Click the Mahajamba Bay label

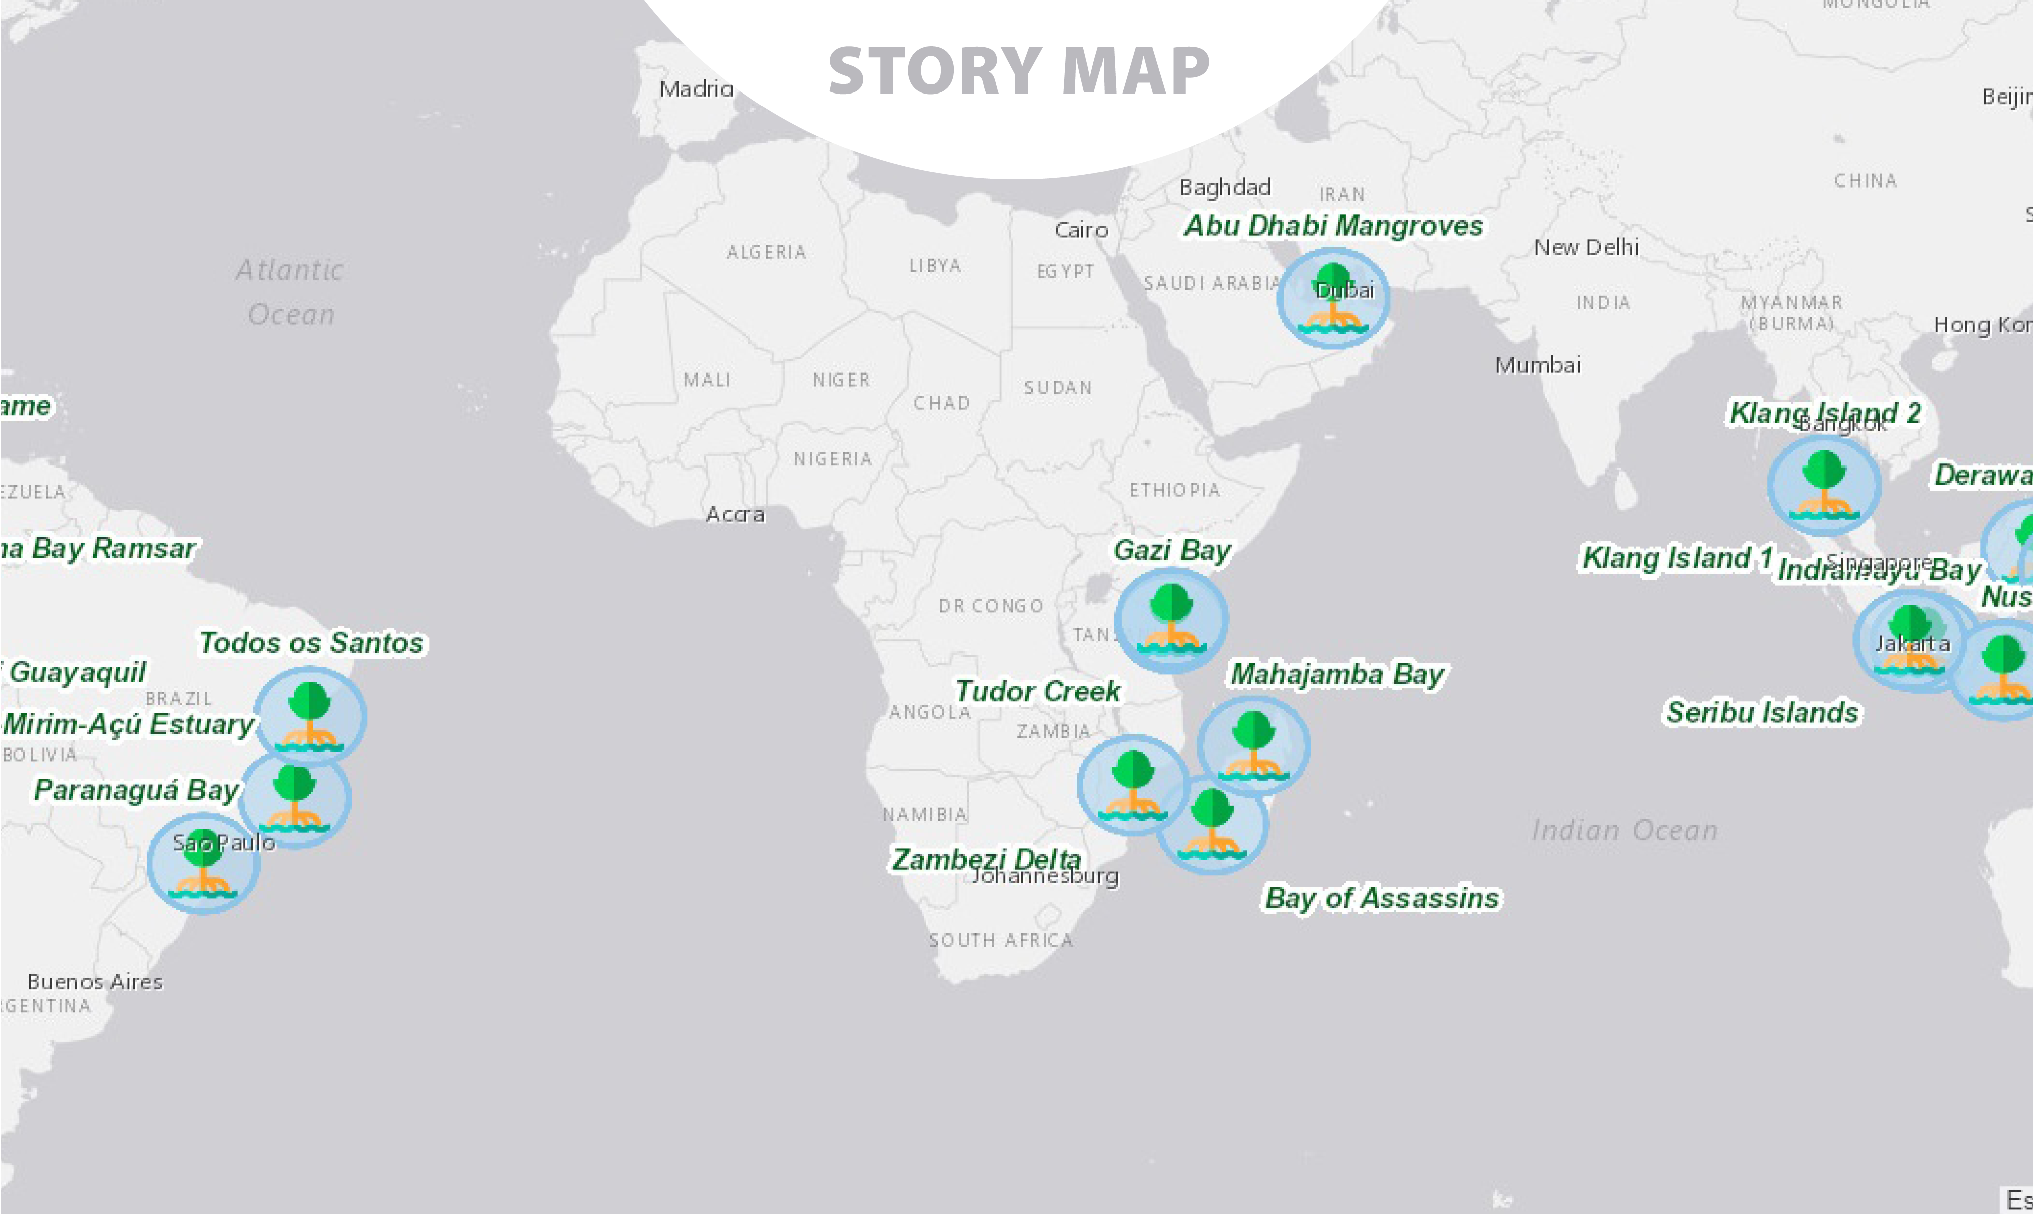pyautogui.click(x=1337, y=675)
